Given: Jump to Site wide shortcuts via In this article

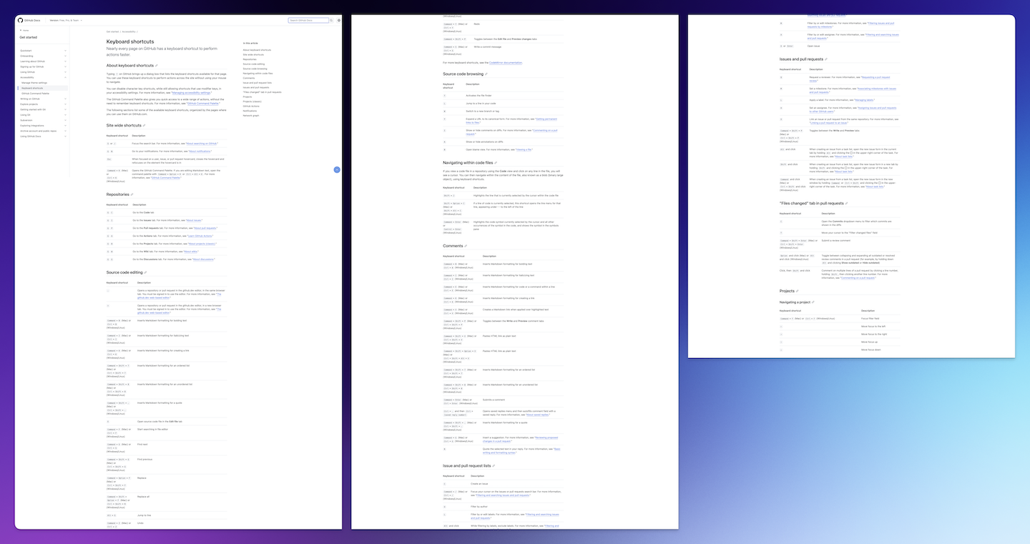Looking at the screenshot, I should (x=253, y=54).
